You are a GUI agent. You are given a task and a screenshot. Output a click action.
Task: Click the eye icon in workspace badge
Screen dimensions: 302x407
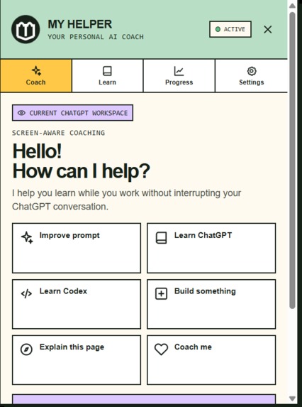[x=21, y=113]
